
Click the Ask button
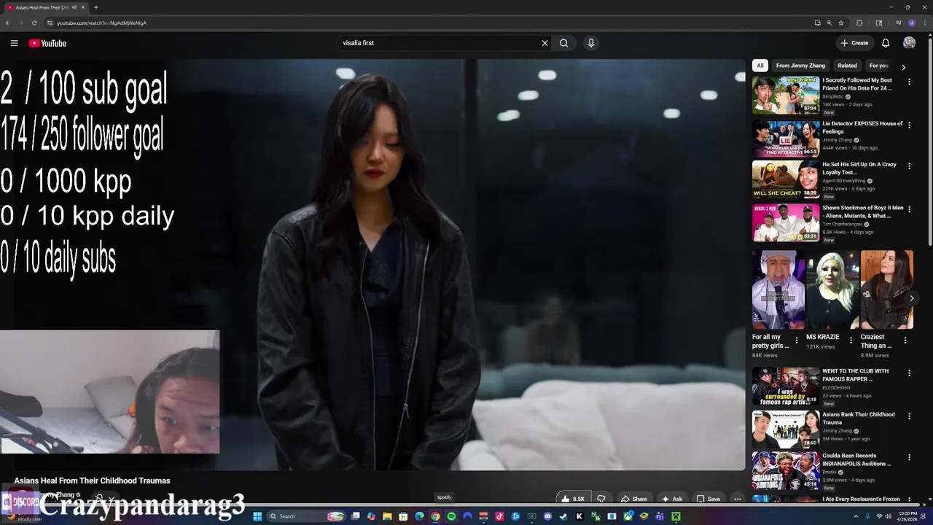pyautogui.click(x=672, y=499)
